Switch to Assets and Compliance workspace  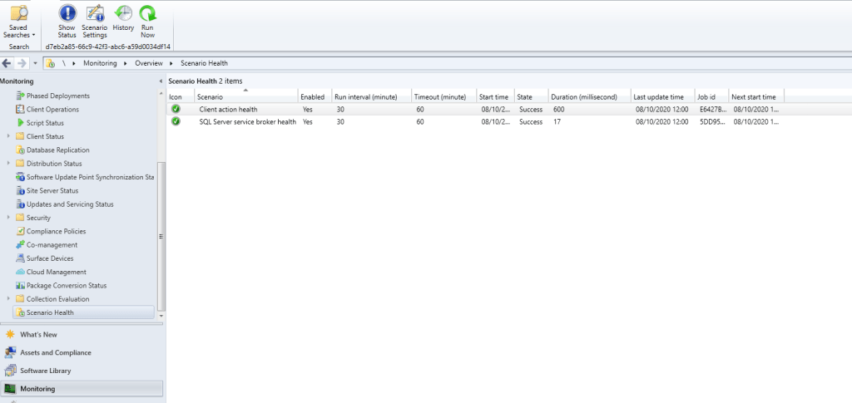[x=55, y=352]
